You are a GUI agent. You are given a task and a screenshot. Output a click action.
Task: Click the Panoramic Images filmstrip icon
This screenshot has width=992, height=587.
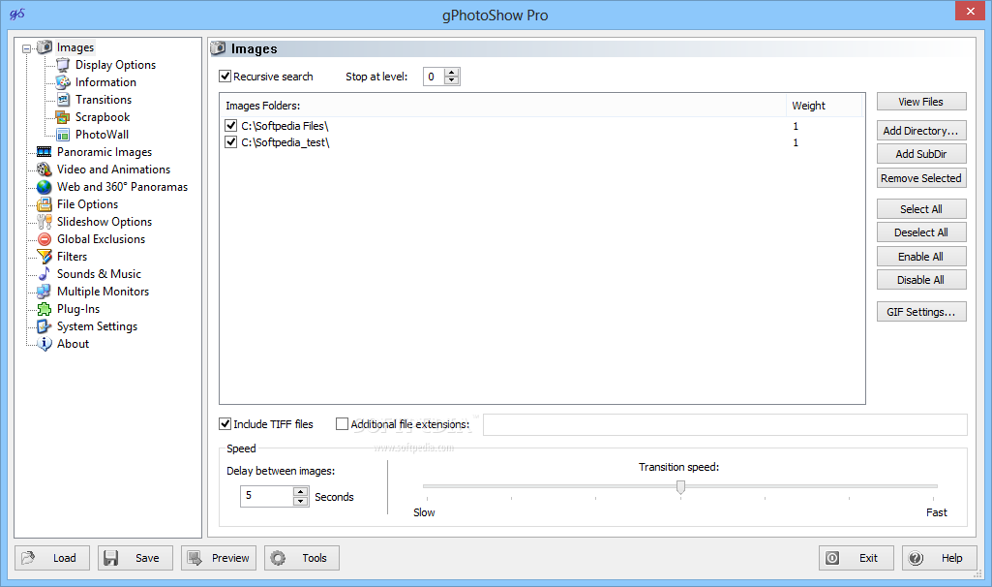[45, 152]
